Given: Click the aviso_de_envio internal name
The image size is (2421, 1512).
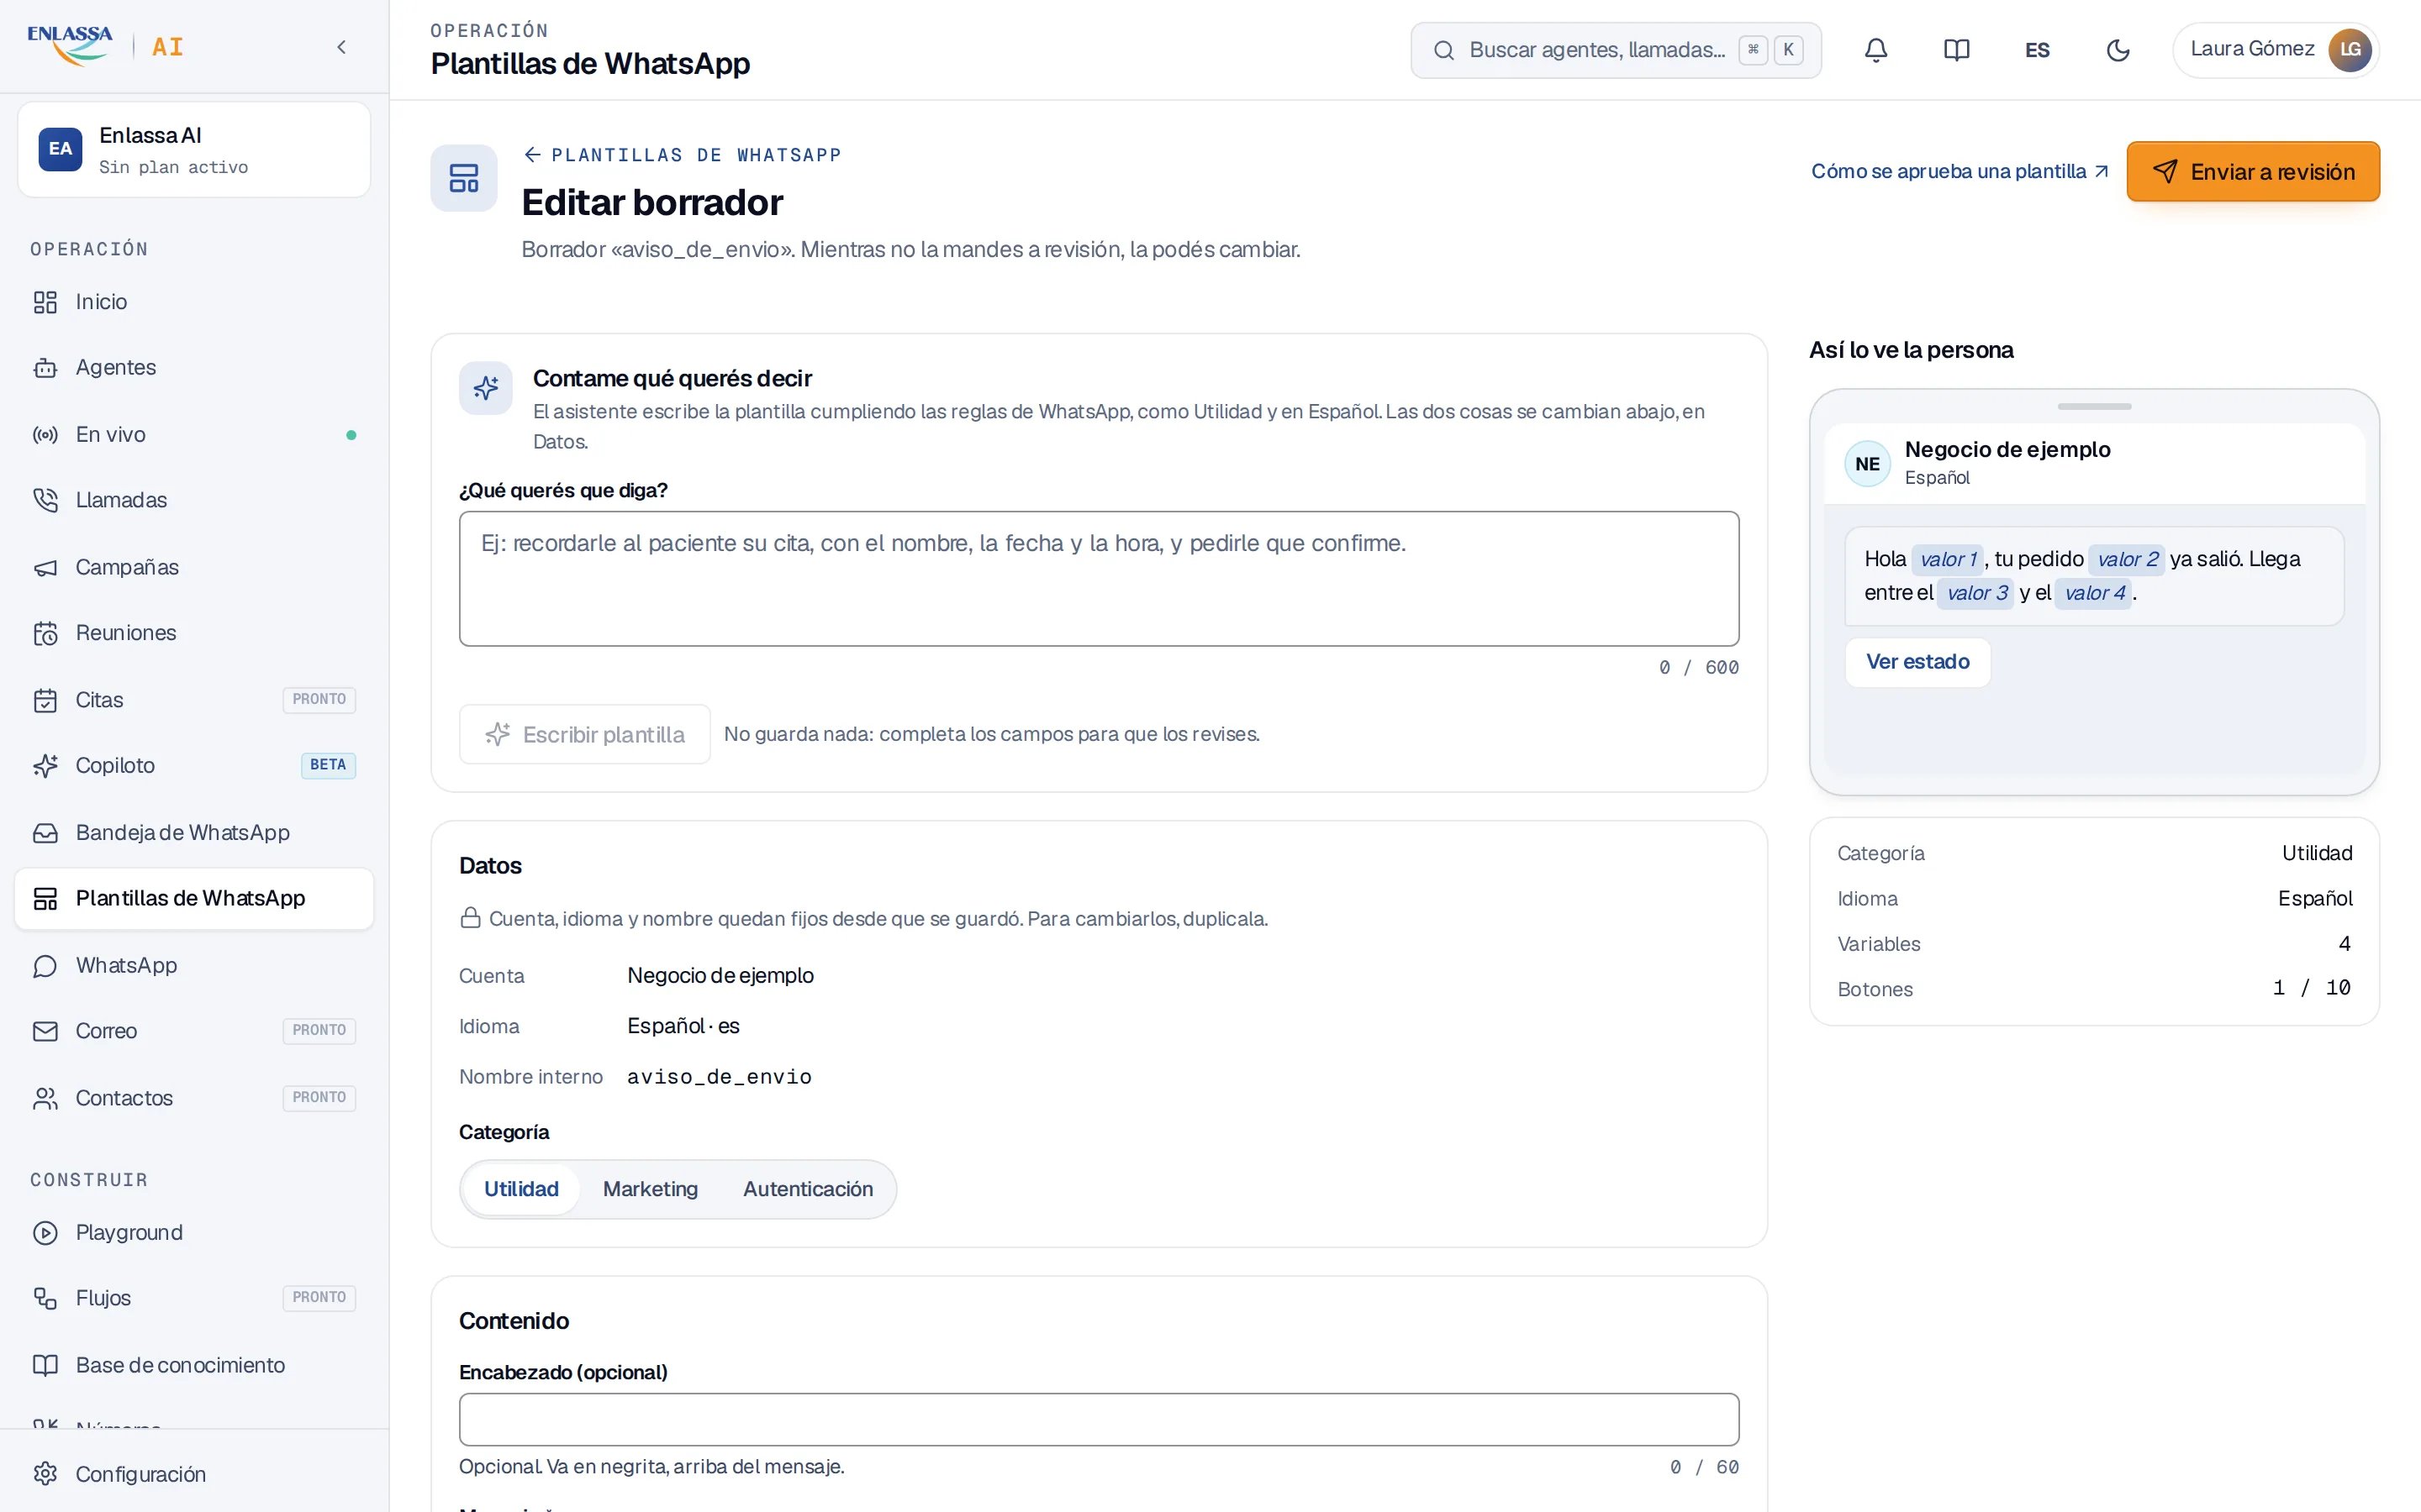Looking at the screenshot, I should (x=720, y=1077).
